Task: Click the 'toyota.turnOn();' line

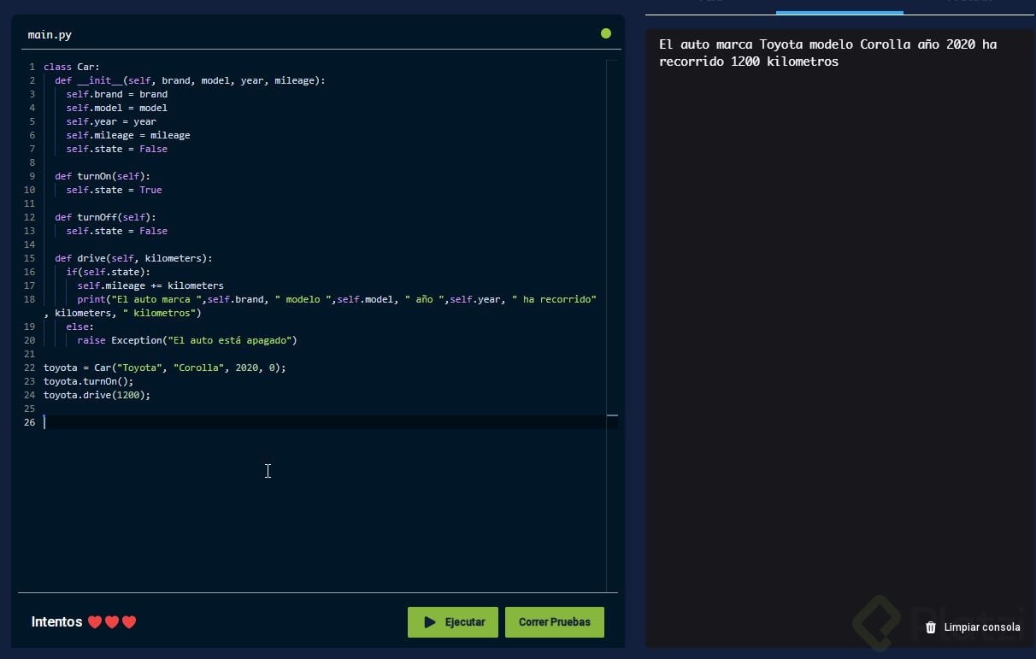Action: pos(89,381)
